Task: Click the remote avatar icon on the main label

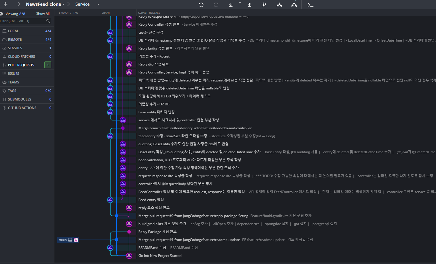Action: (x=76, y=240)
